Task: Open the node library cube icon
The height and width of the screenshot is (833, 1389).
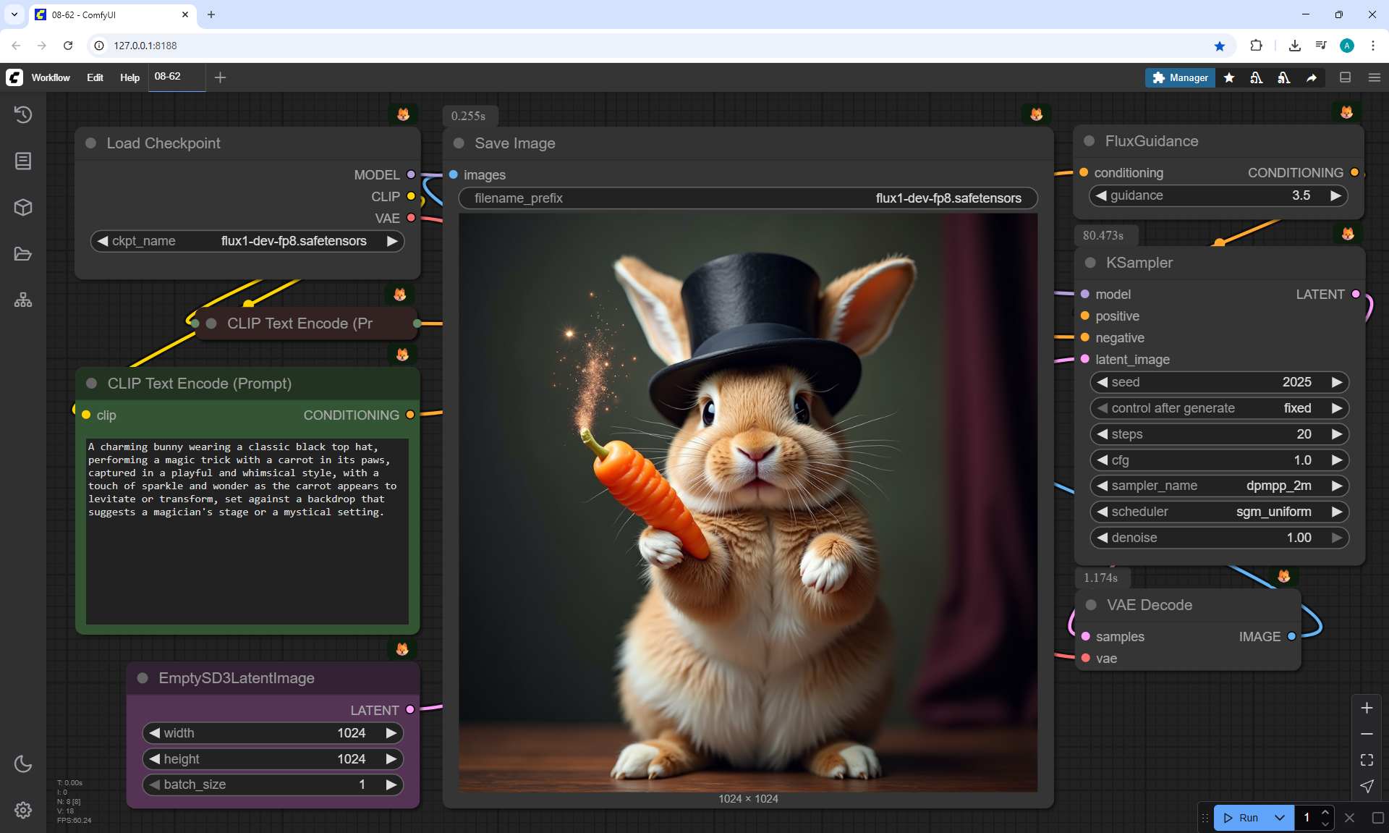Action: [23, 208]
